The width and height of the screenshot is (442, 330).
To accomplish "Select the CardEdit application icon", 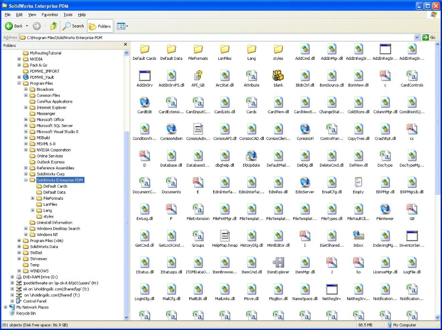I will (x=145, y=103).
